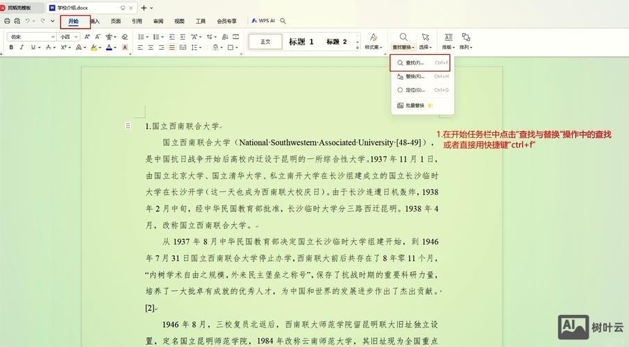The image size is (629, 347).
Task: Open line spacing options
Action: coord(194,47)
